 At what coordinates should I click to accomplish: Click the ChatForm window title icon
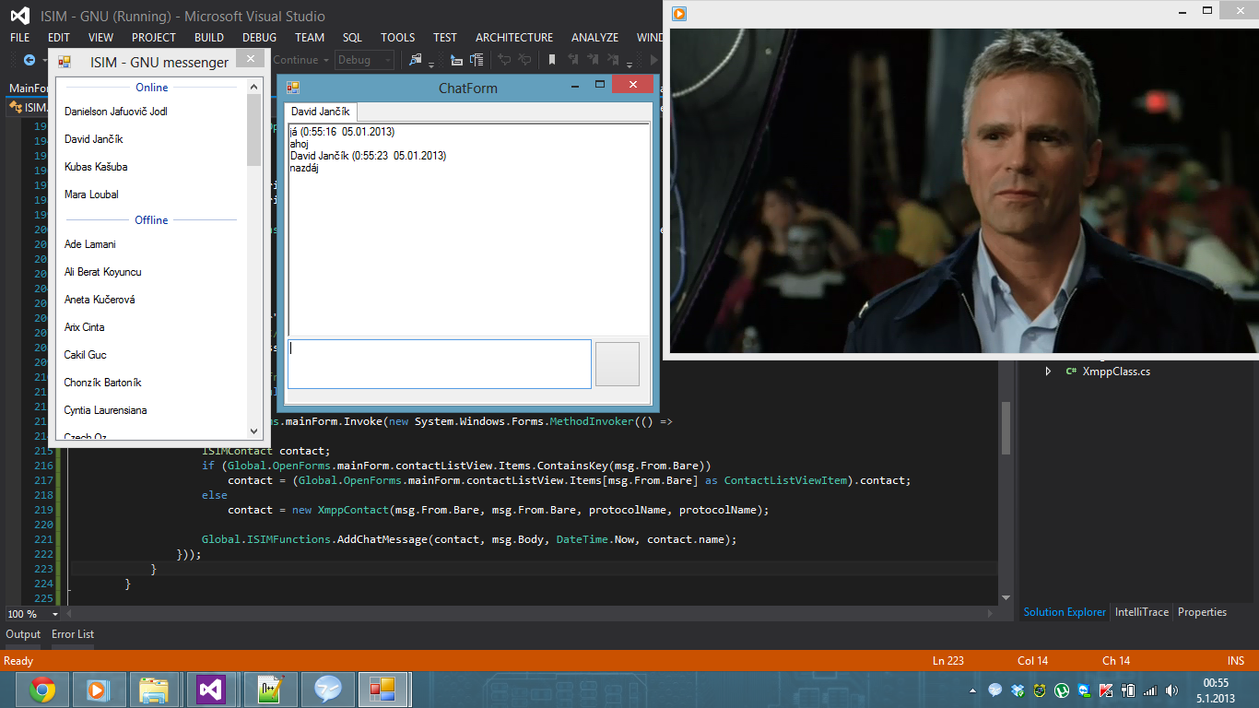[293, 88]
